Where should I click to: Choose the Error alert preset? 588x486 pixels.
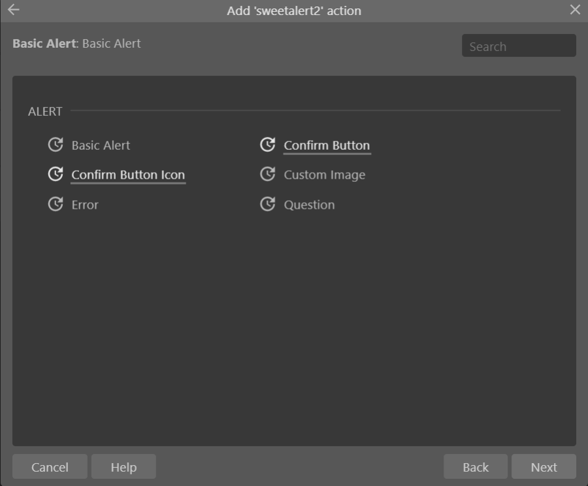pyautogui.click(x=84, y=204)
